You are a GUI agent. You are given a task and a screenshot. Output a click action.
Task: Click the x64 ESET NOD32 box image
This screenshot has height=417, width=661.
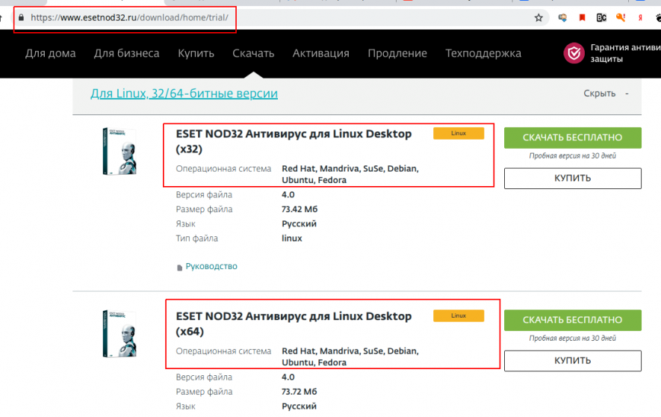(x=120, y=336)
